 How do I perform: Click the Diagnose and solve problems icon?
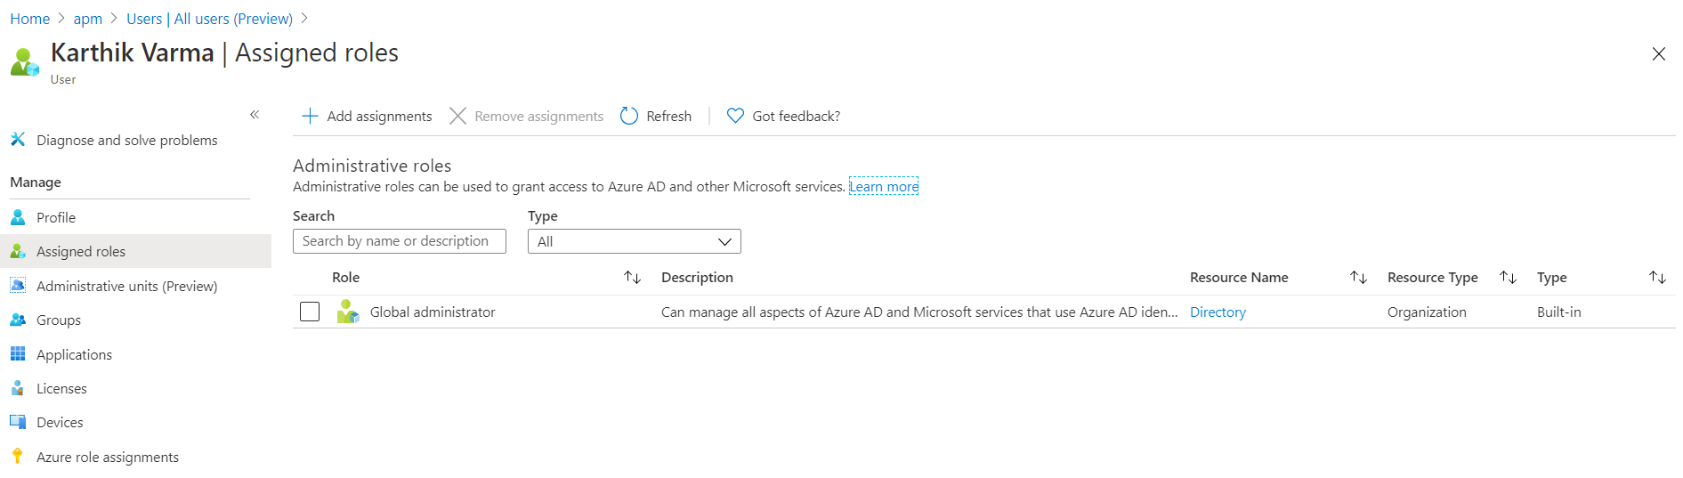point(18,140)
